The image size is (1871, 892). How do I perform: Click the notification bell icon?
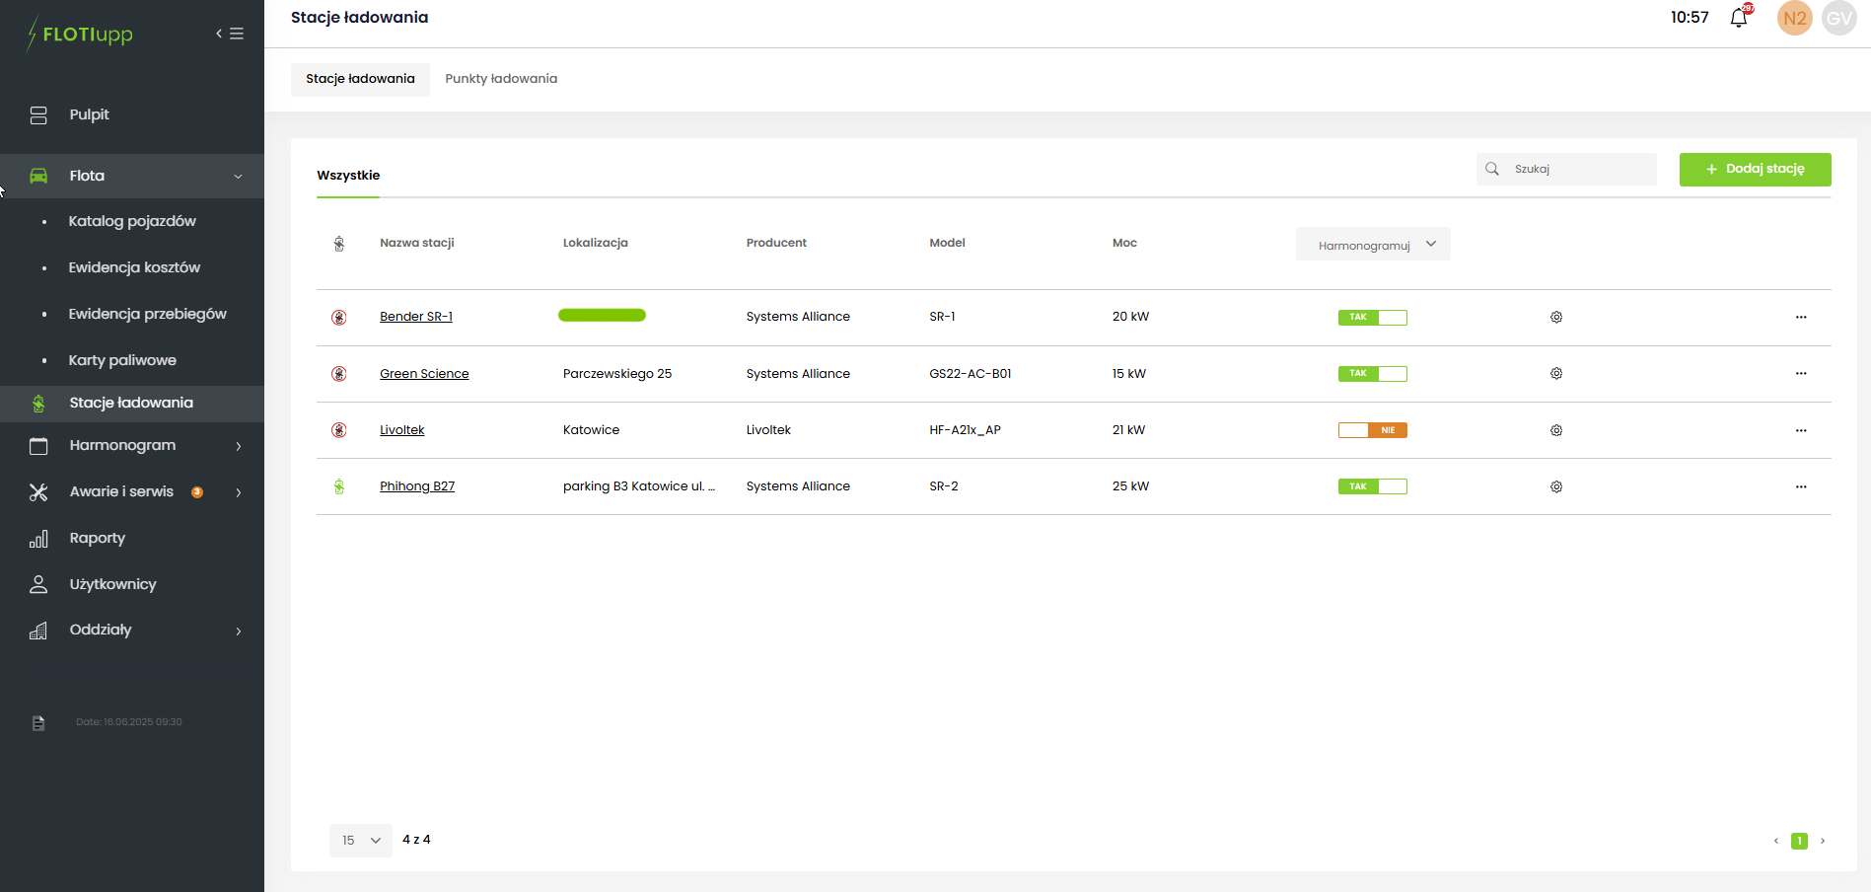[1738, 18]
